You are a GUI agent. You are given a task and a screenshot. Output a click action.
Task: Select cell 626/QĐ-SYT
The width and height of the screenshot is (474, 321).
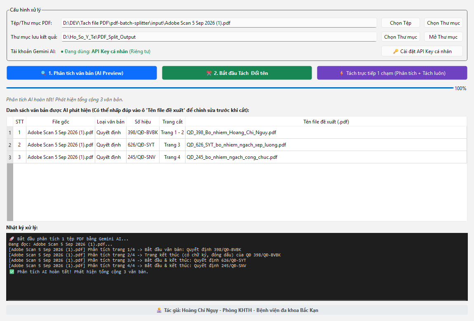coord(143,145)
